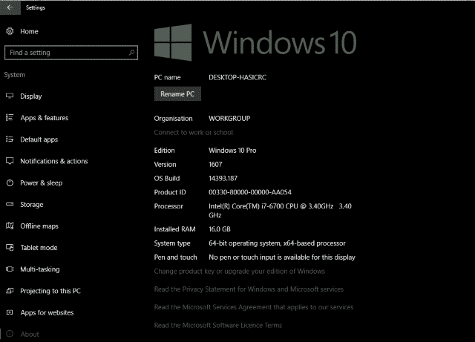
Task: Click the 16.0 GB installed RAM value
Action: click(220, 229)
